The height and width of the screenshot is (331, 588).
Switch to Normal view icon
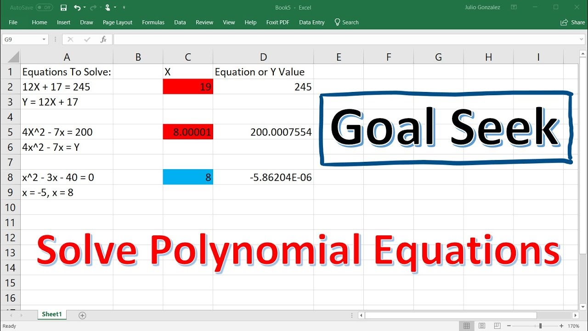click(467, 326)
